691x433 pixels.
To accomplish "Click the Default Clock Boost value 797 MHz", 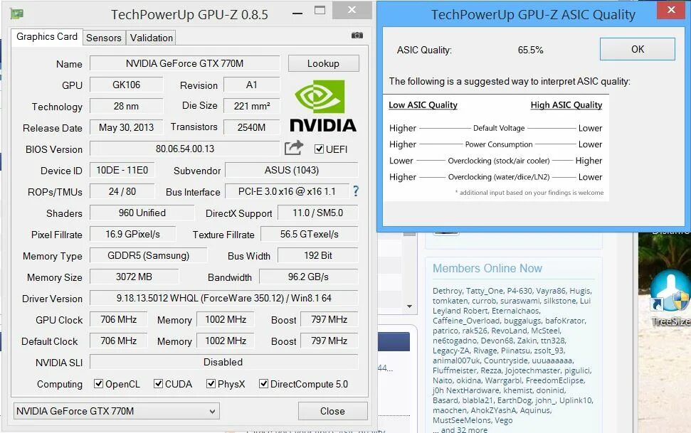I will click(329, 341).
